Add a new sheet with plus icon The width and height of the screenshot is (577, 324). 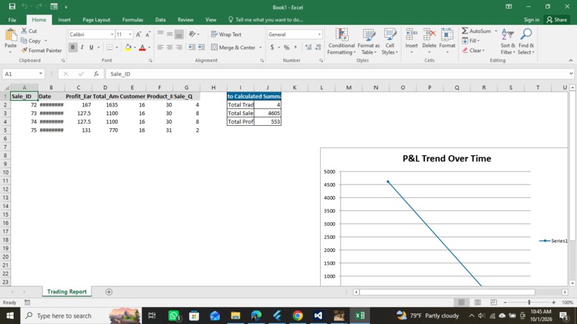[109, 292]
